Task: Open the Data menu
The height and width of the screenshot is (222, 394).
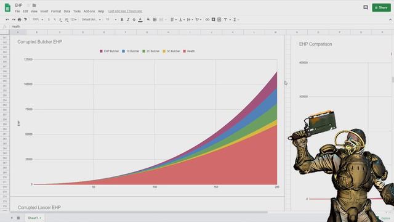Action: (67, 11)
